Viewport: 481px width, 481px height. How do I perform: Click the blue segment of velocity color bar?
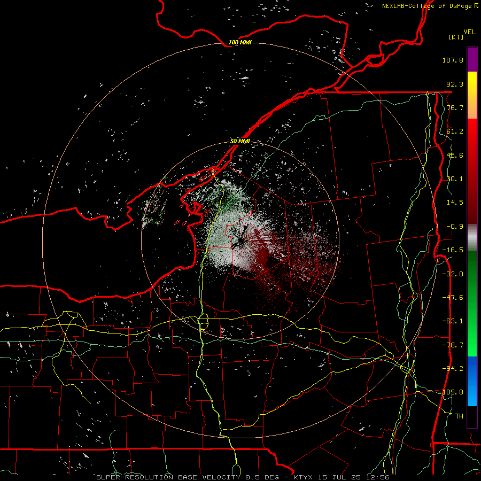tap(472, 381)
